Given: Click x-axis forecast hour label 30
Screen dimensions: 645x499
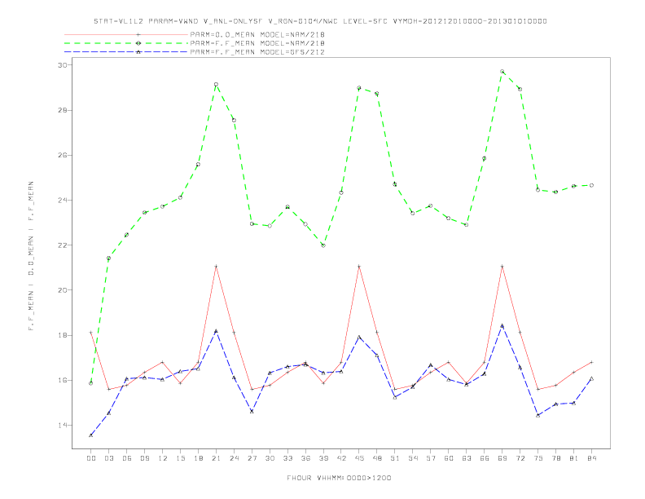Looking at the screenshot, I should click(x=270, y=458).
